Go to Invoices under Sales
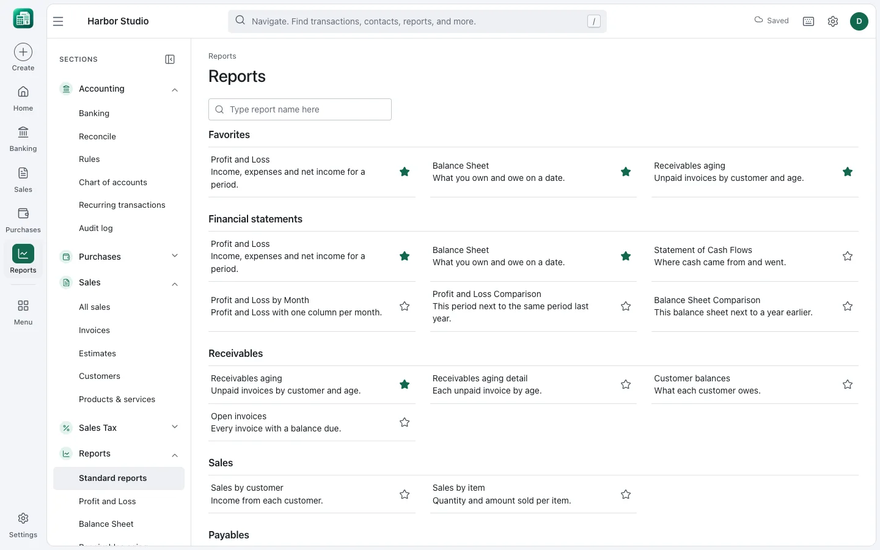Viewport: 880px width, 550px height. (x=94, y=330)
